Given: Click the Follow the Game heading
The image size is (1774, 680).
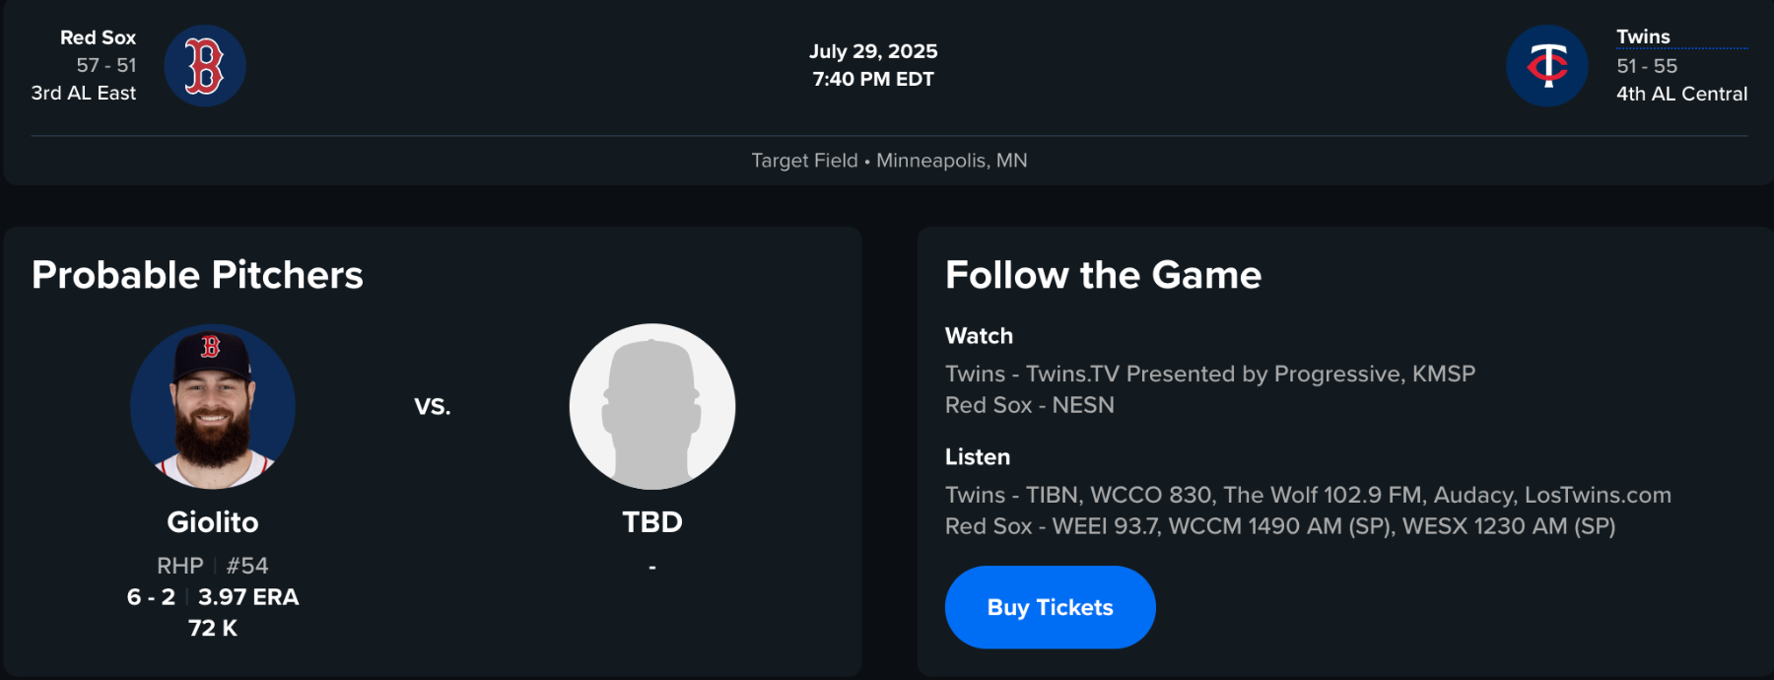Looking at the screenshot, I should [1103, 275].
